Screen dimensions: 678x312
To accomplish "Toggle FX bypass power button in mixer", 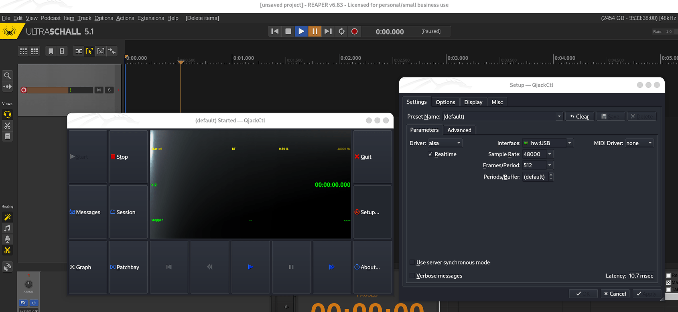I will pos(34,303).
